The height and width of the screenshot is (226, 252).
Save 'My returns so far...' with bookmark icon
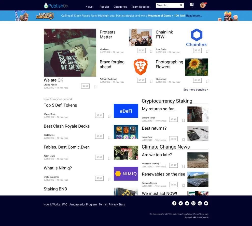click(x=184, y=120)
